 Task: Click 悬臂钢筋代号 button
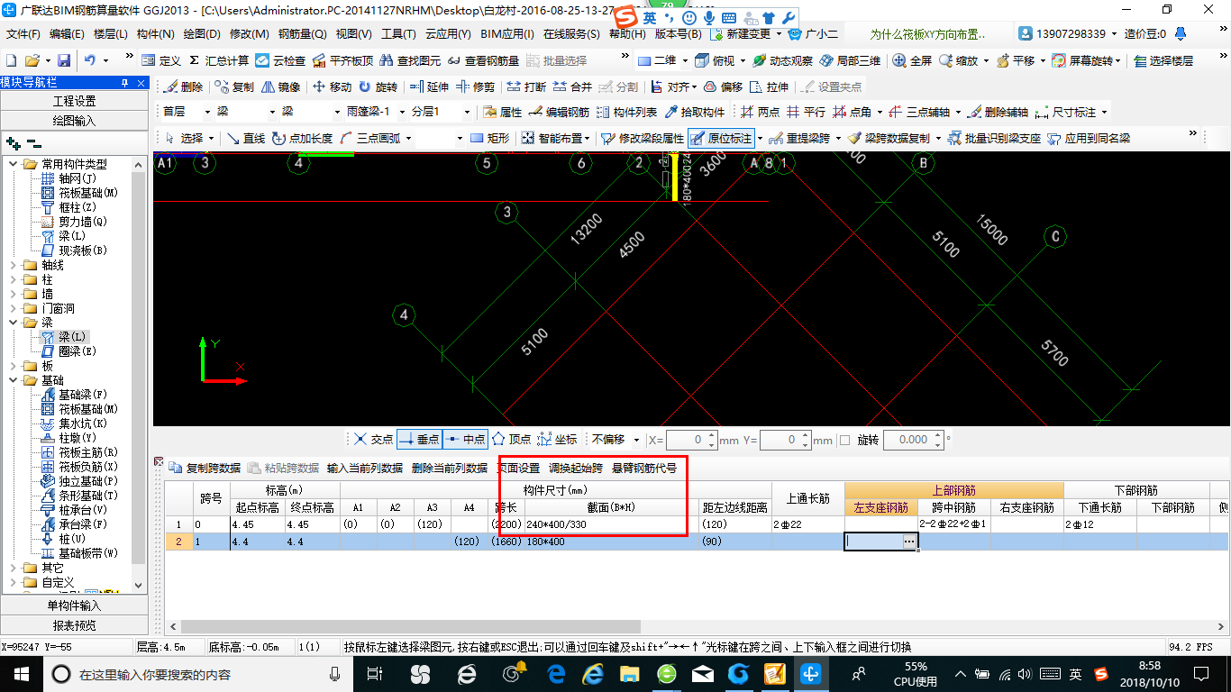pos(643,468)
